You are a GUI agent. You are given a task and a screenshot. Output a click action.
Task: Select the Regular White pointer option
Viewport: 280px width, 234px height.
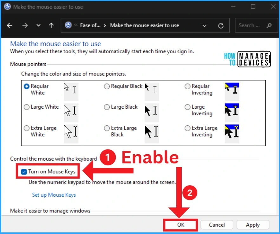27,86
